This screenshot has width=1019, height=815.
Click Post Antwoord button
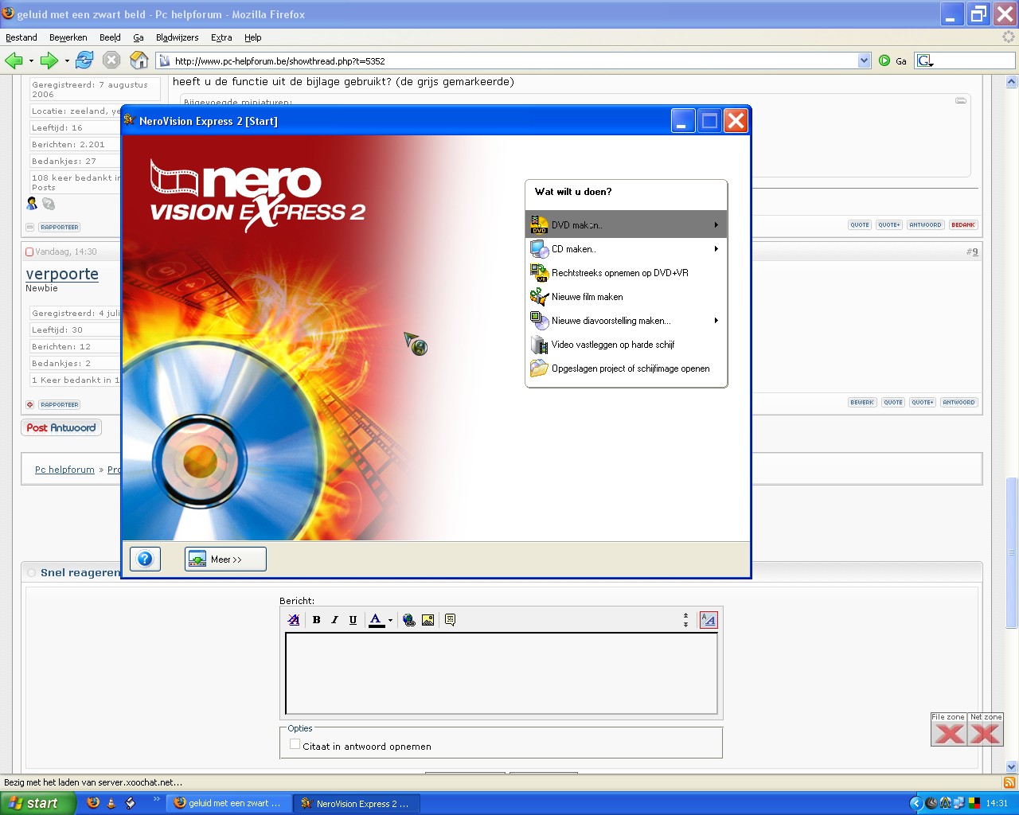click(61, 427)
